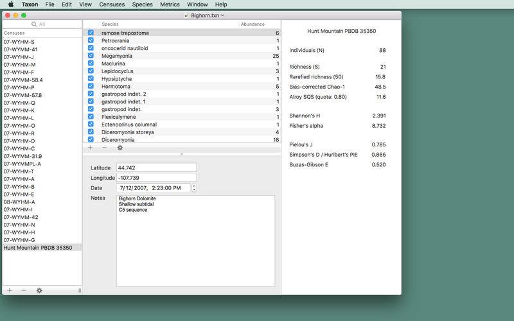Select census 07-WYMM-57.8

click(x=42, y=95)
